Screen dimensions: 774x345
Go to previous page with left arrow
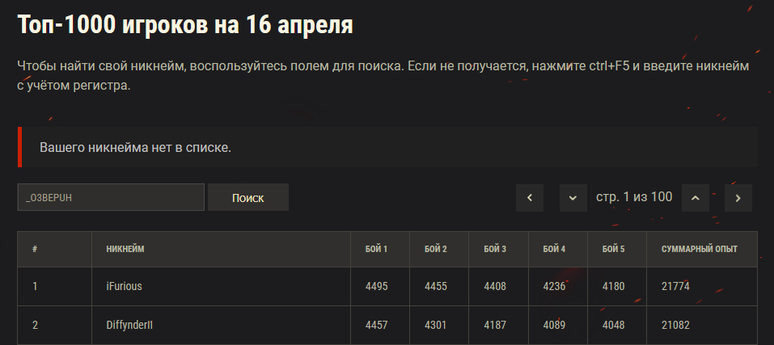530,198
